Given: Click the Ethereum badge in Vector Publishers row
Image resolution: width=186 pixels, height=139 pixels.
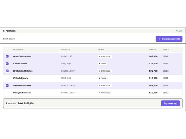Looking at the screenshot, I should pos(105,86).
